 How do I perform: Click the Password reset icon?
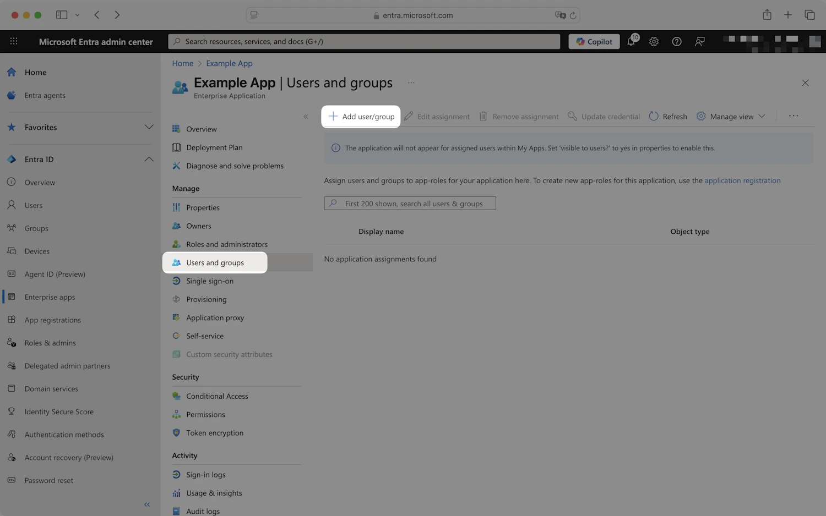coord(12,480)
